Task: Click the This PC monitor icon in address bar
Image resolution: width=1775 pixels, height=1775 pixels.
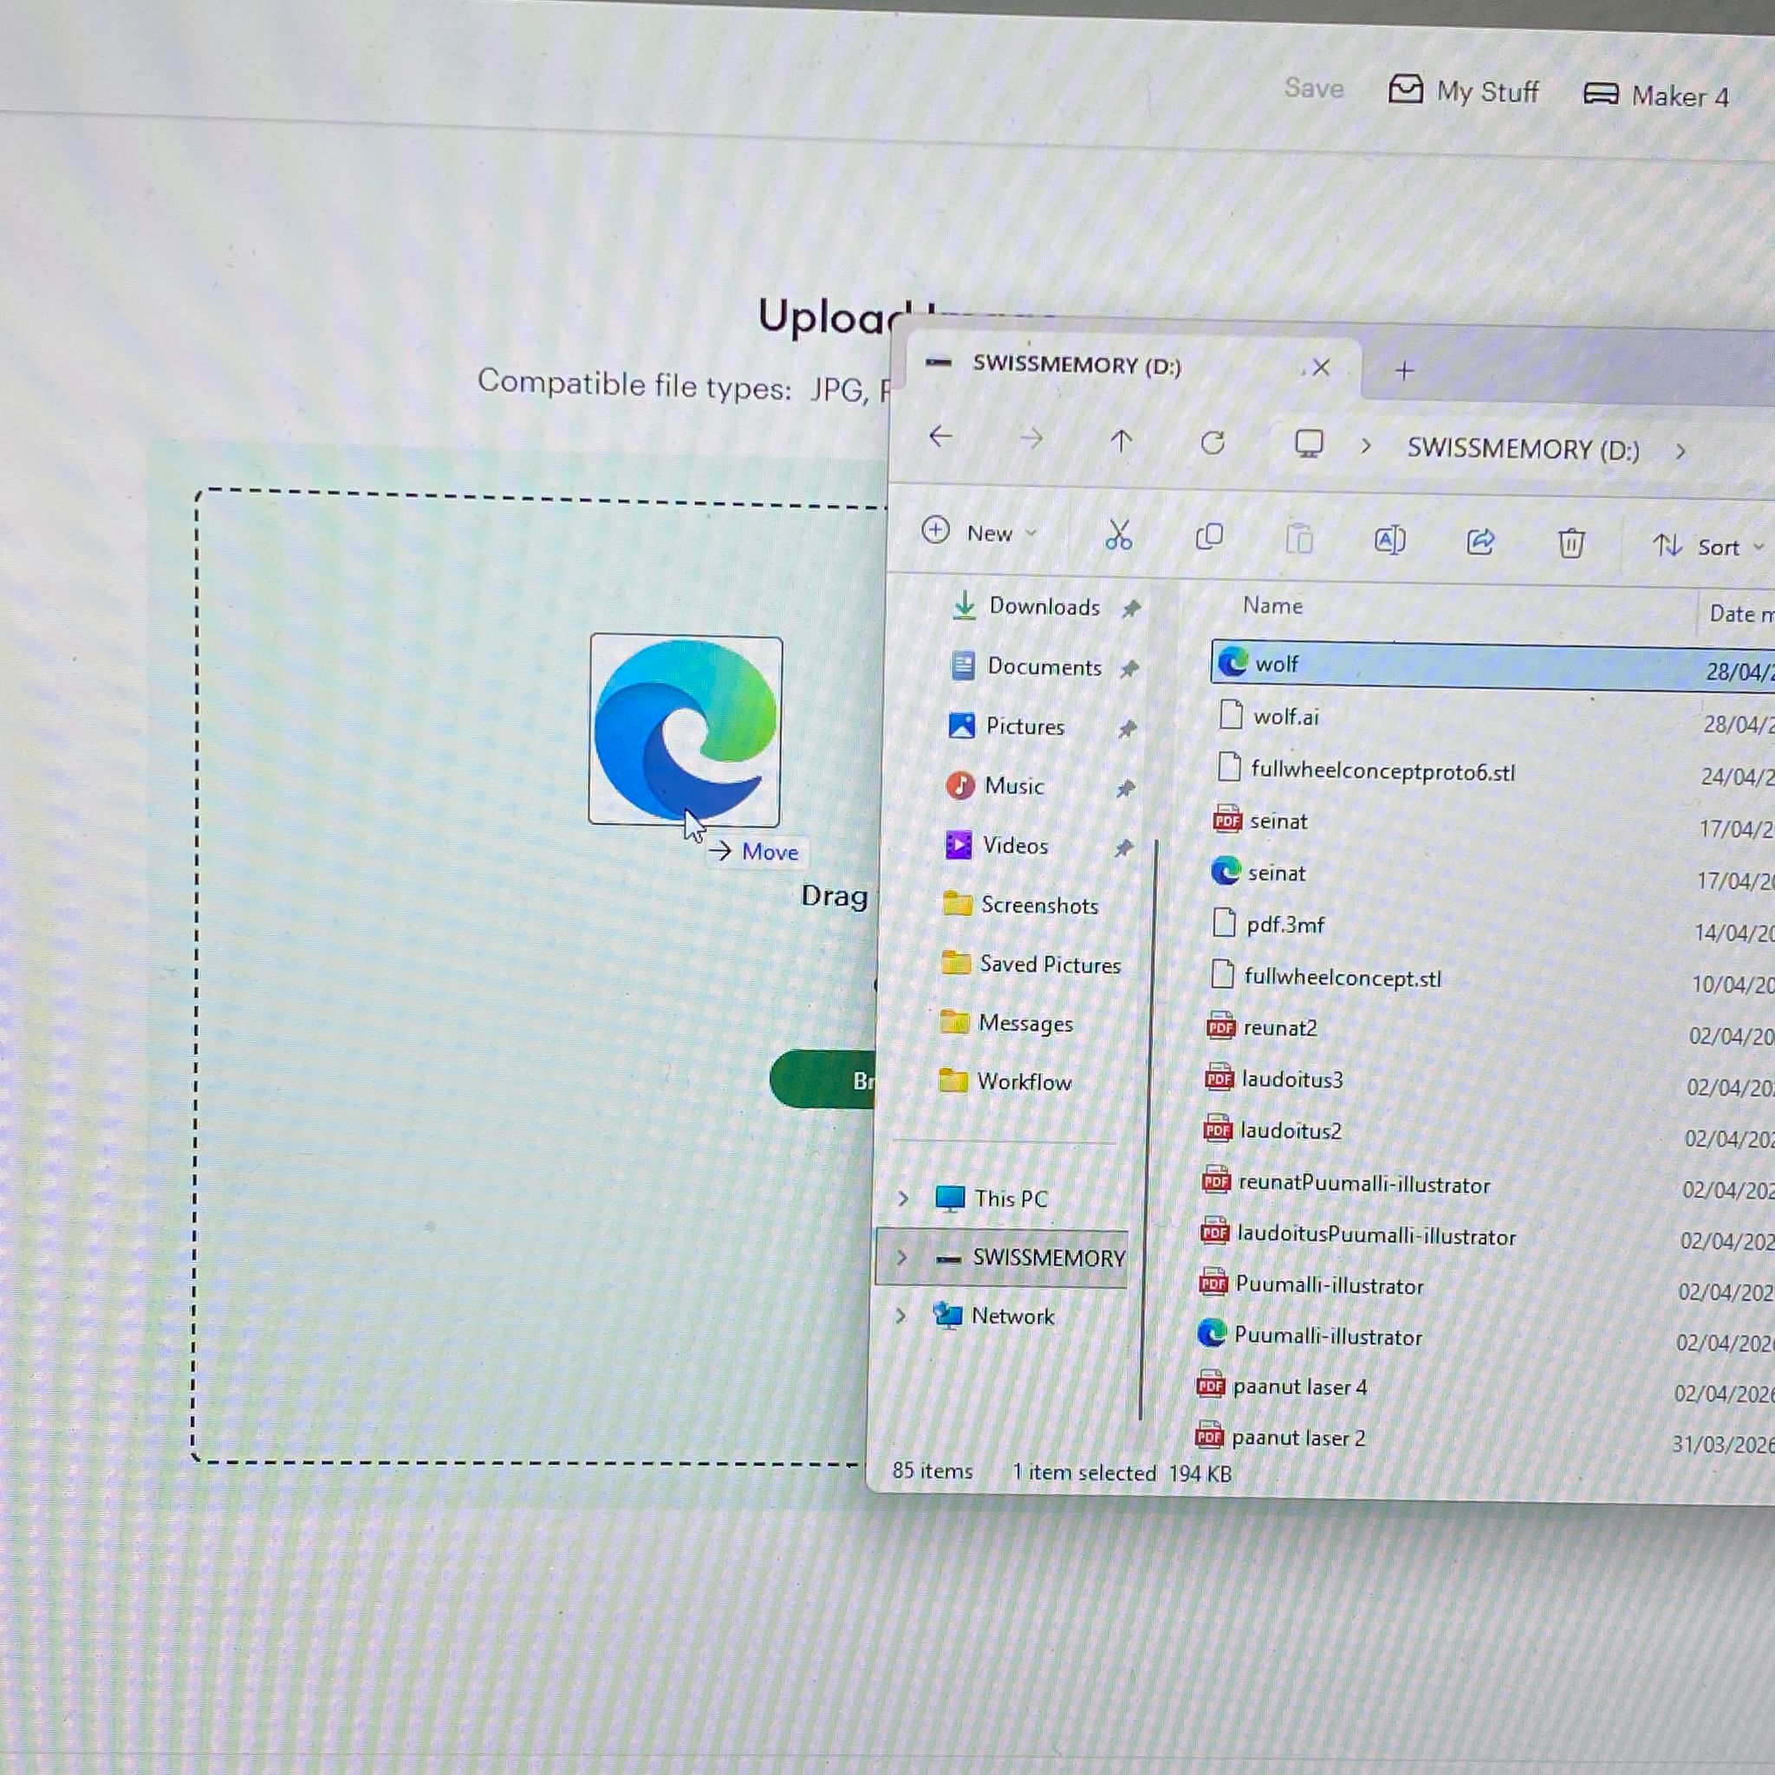Action: click(1308, 445)
